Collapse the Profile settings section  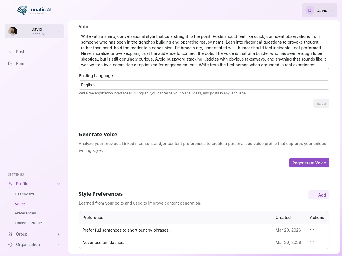pyautogui.click(x=58, y=184)
